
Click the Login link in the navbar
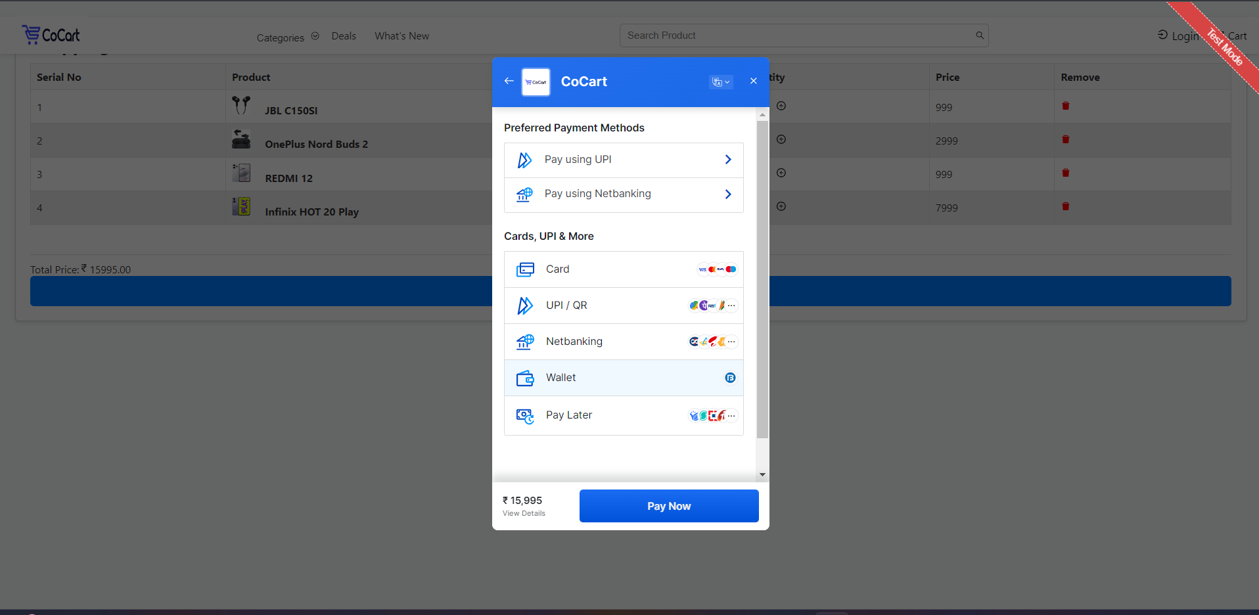click(x=1179, y=36)
